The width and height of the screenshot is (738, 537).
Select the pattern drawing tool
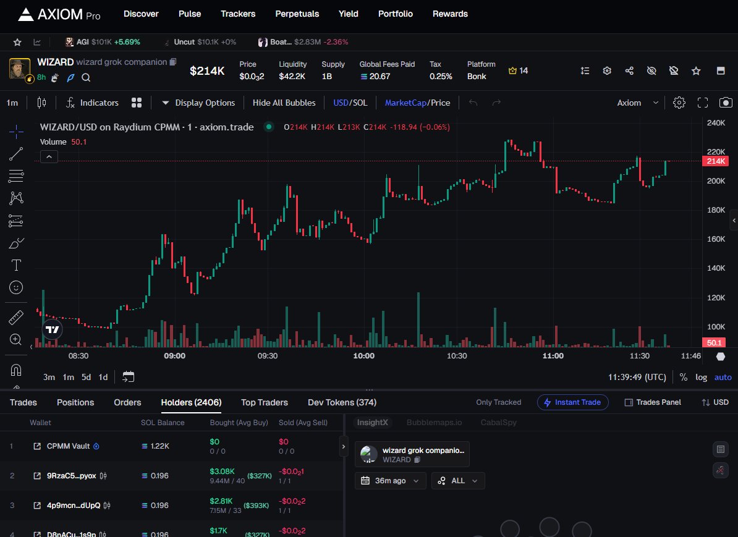tap(16, 198)
